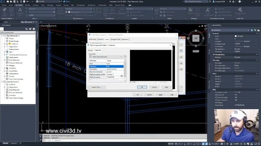Viewport: 261px width, 146px height.
Task: Expand the Dimensions panel dropdown
Action: 78,19
